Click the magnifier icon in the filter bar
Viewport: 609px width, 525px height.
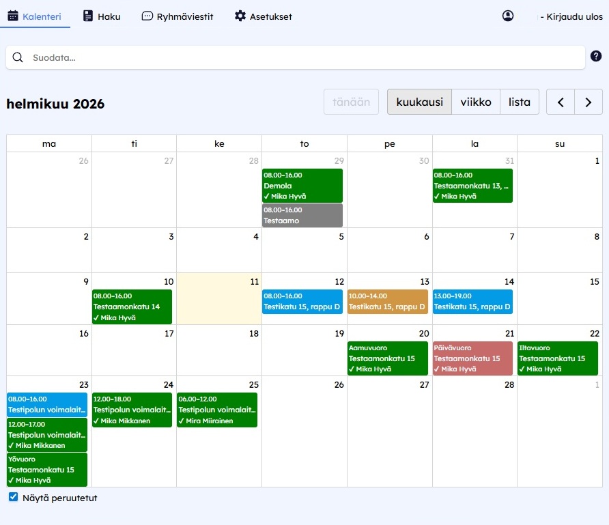click(x=18, y=58)
